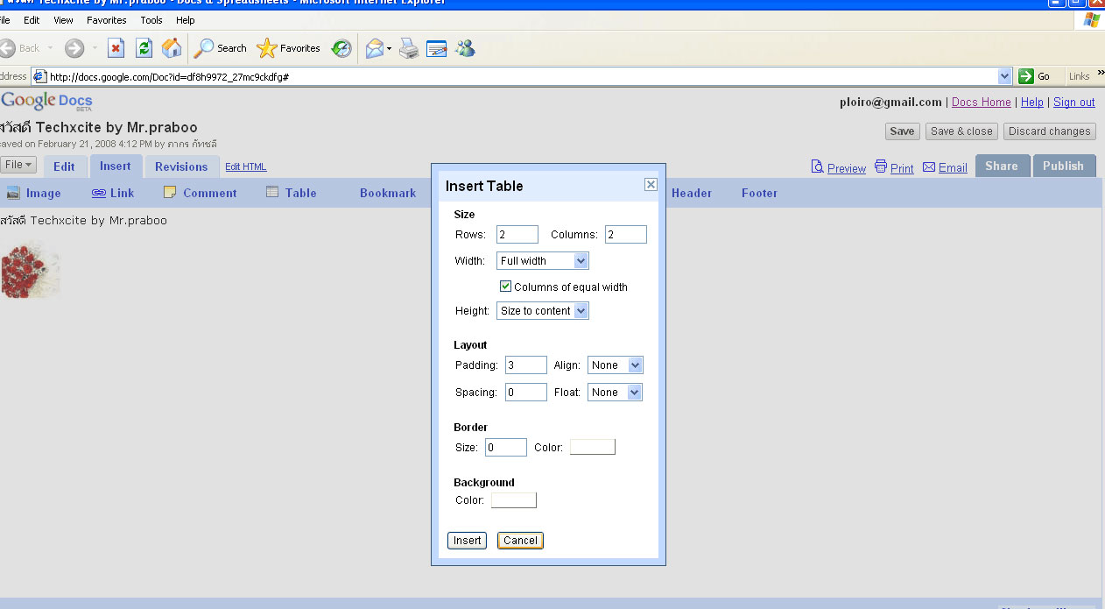
Task: Open the Height dropdown showing Size to content
Action: coord(543,310)
